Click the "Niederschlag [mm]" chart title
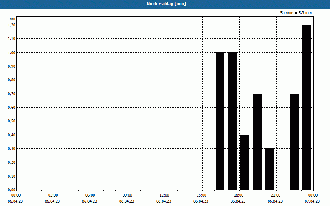 (x=166, y=4)
